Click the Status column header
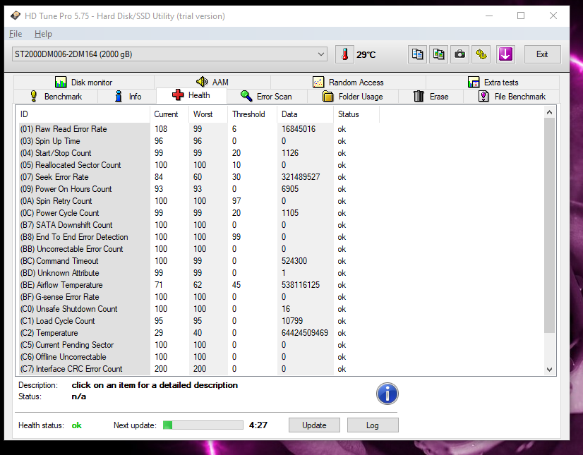Image resolution: width=583 pixels, height=455 pixels. [x=356, y=114]
